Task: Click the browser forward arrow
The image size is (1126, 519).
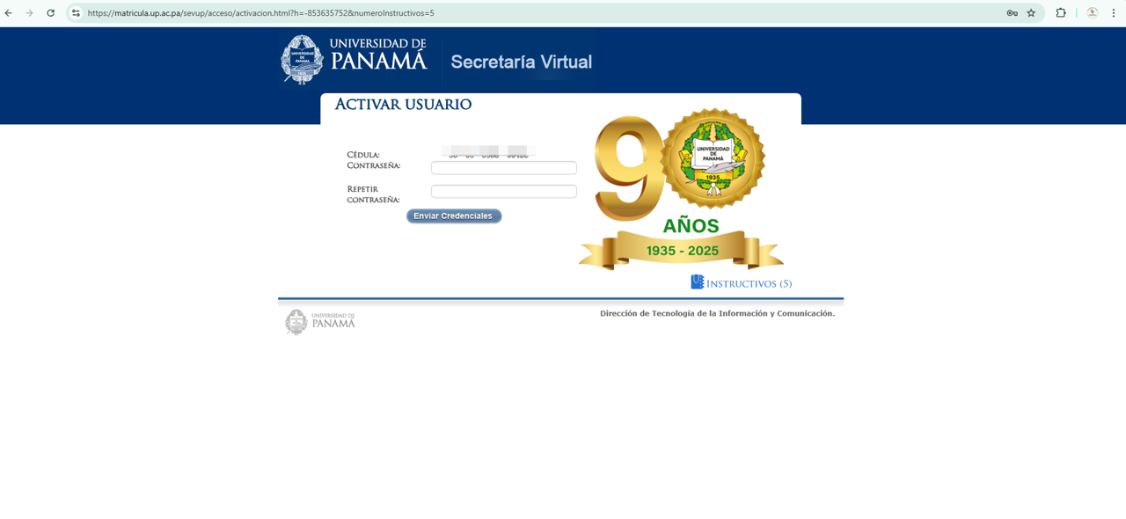Action: coord(29,13)
